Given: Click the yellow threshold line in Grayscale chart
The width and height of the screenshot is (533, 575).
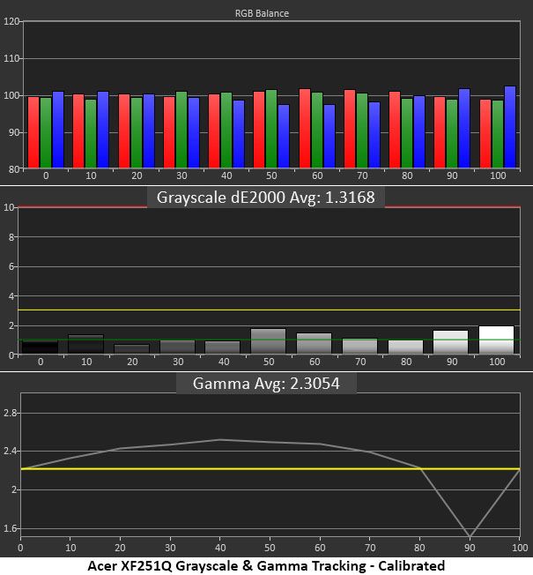Looking at the screenshot, I should pyautogui.click(x=270, y=310).
